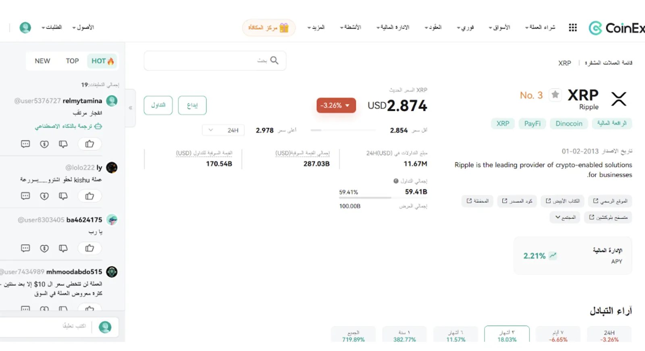Expand the الإدارة المالية menu
This screenshot has height=351, width=645.
click(393, 27)
